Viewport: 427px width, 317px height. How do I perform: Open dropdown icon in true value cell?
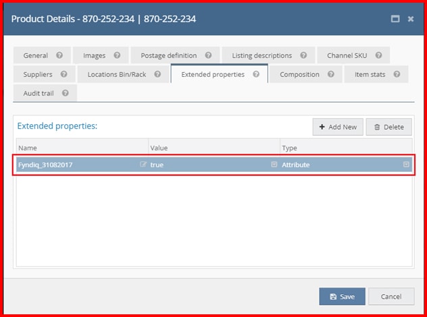click(x=274, y=164)
